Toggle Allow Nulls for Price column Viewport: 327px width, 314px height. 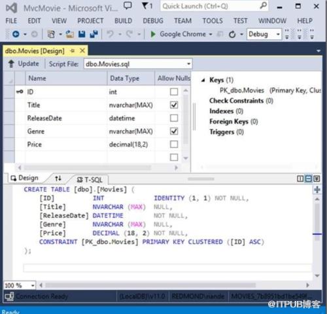click(174, 144)
